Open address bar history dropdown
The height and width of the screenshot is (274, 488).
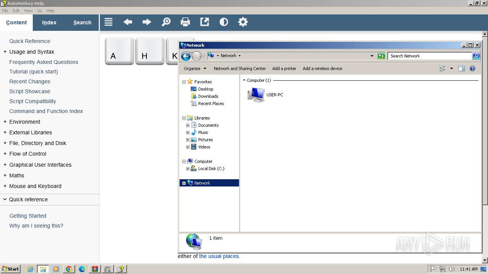[x=372, y=56]
